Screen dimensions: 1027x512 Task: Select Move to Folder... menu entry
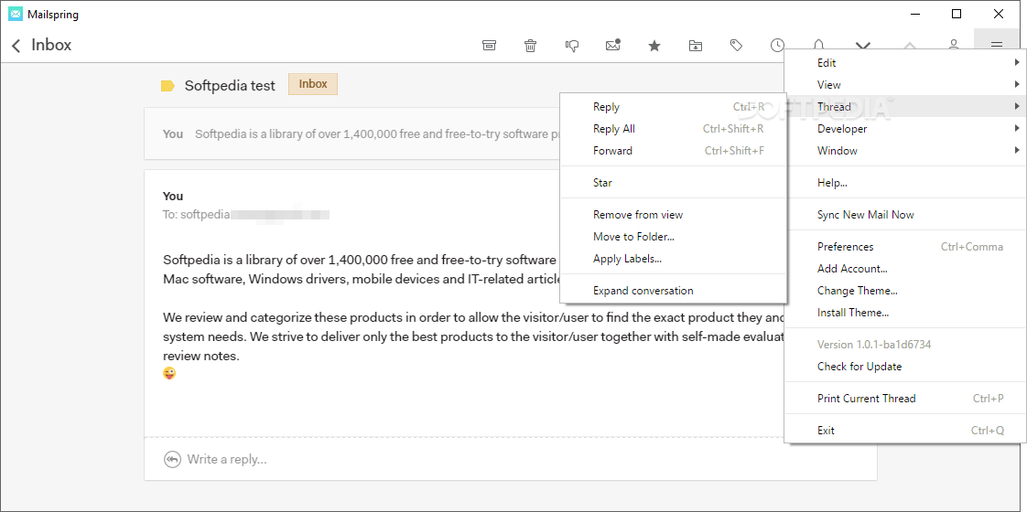click(674, 236)
